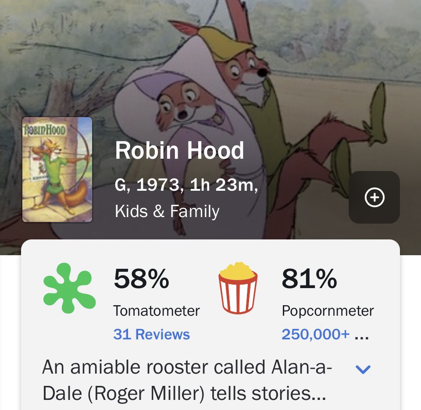The width and height of the screenshot is (421, 410).
Task: Click the 81% Popcornmeter score
Action: point(309,278)
